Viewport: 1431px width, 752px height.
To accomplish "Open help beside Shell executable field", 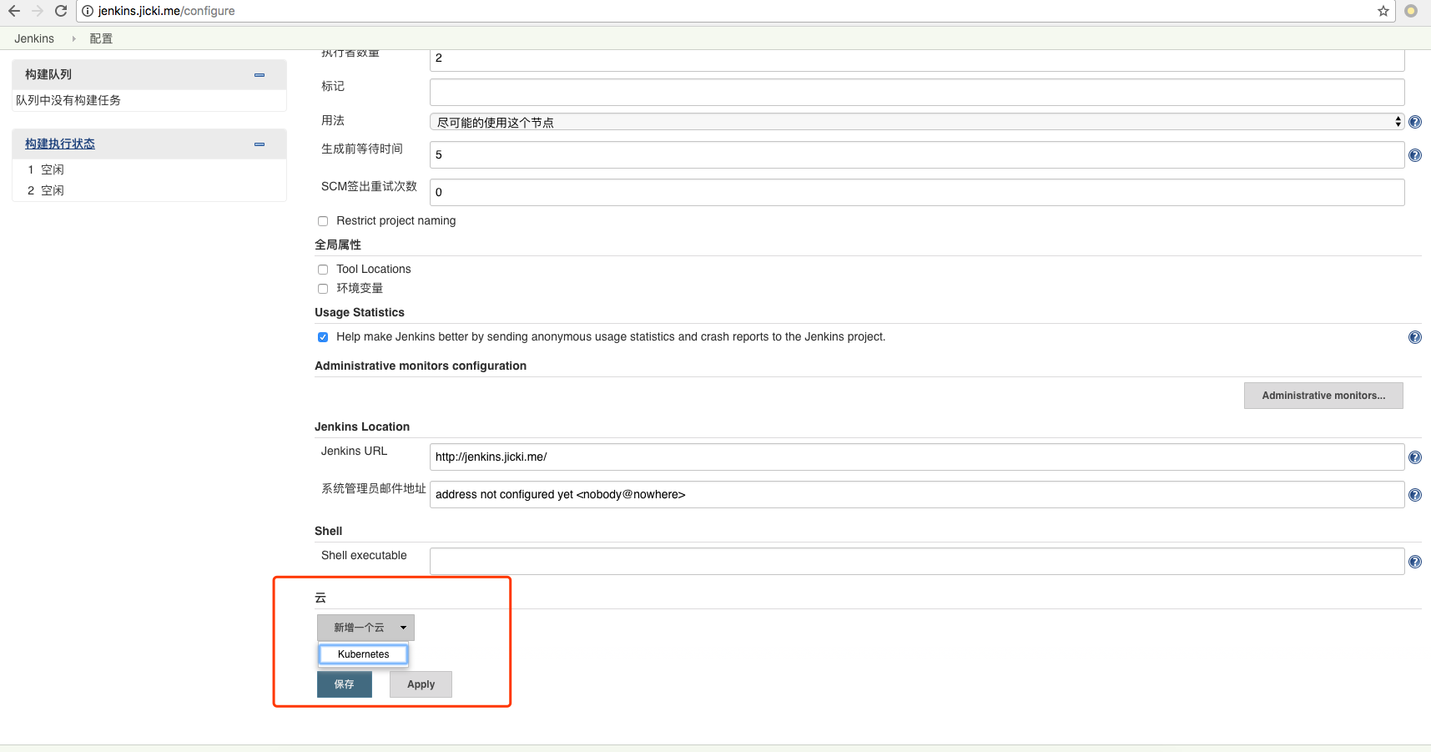I will coord(1414,561).
